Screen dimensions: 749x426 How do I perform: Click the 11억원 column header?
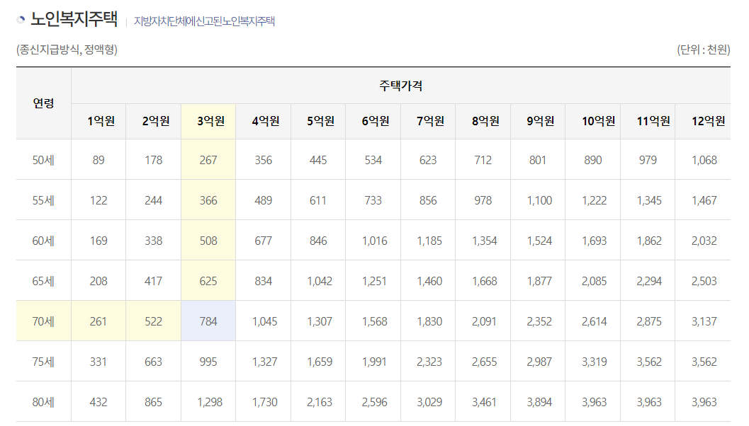[x=648, y=121]
